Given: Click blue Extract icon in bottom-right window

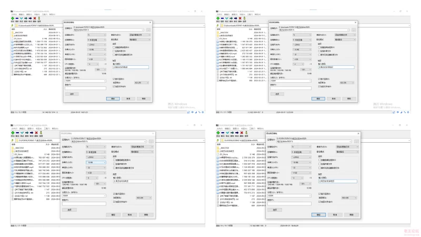Looking at the screenshot, I should (x=223, y=133).
